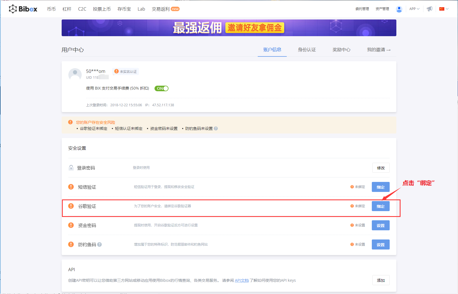Switch to the 身份认证 tab
The height and width of the screenshot is (294, 458).
(307, 50)
